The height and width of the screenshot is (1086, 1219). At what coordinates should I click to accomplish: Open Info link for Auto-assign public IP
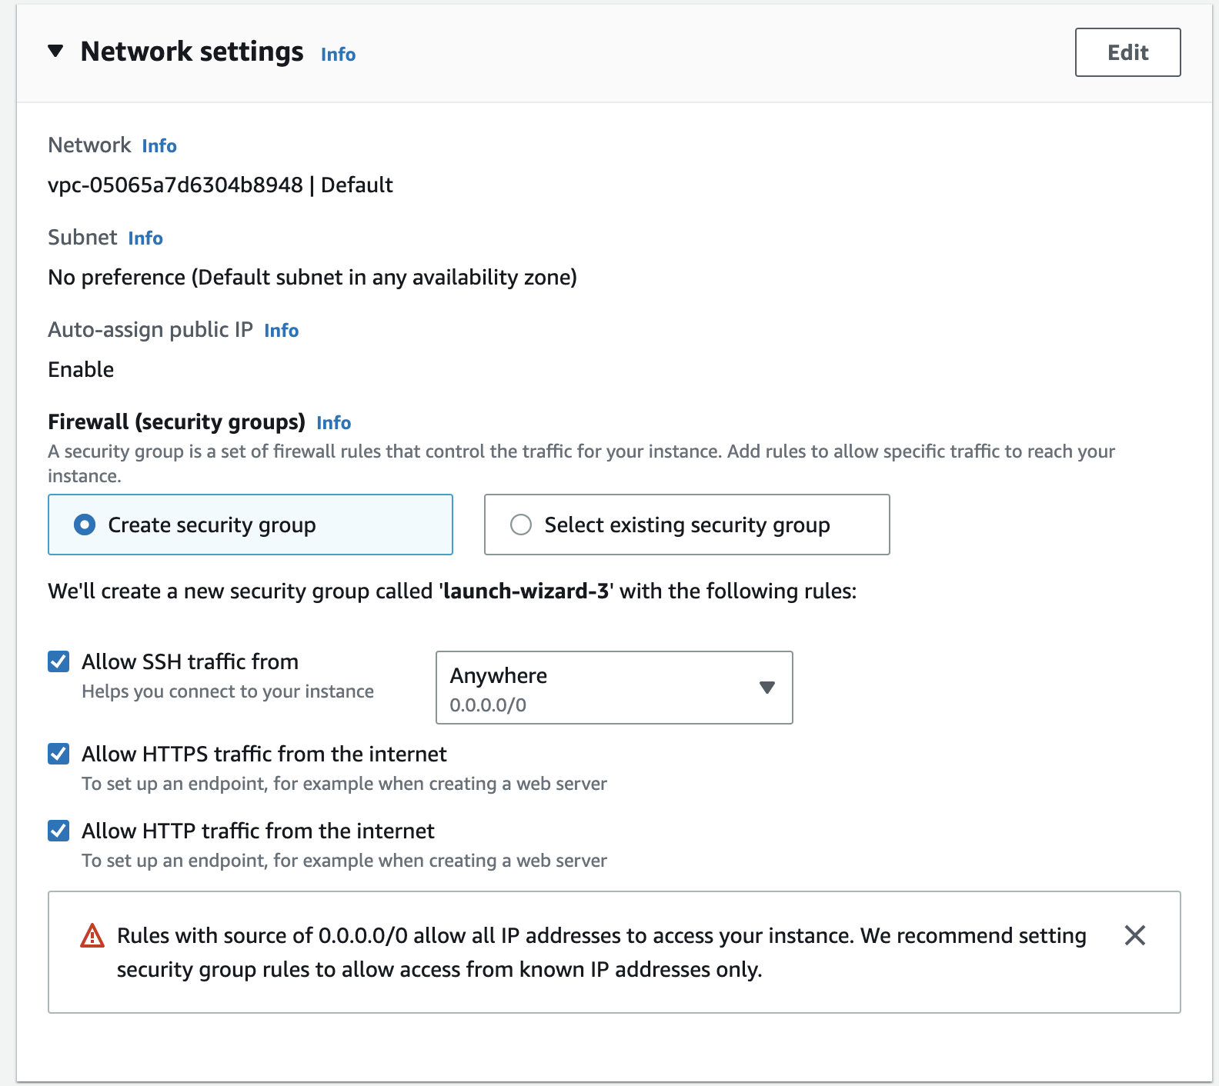pos(281,331)
